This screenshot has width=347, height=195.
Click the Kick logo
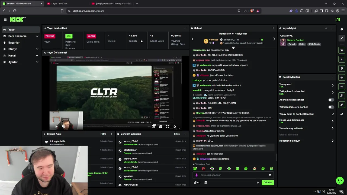click(18, 19)
